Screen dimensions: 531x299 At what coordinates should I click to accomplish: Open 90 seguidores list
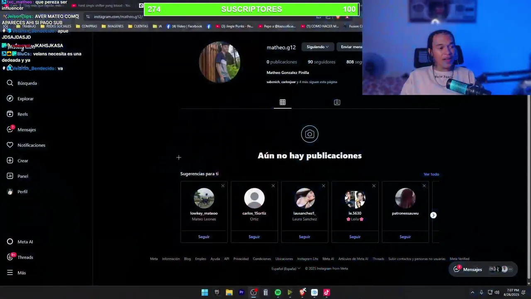pos(322,62)
